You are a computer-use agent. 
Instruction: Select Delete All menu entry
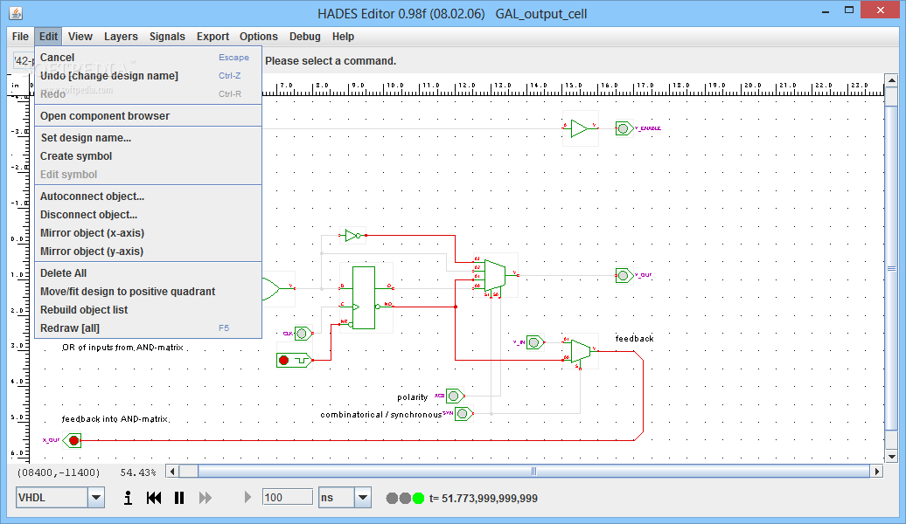click(x=148, y=273)
